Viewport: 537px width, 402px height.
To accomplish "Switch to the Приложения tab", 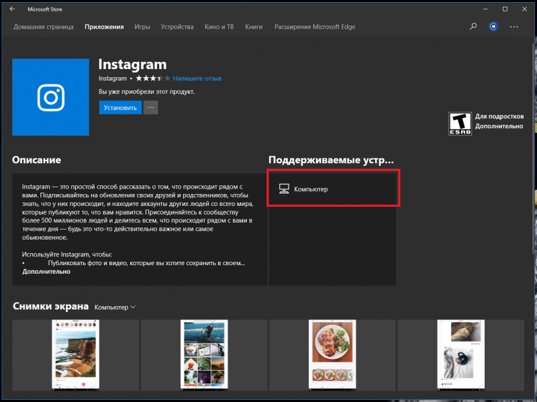I will click(x=104, y=27).
